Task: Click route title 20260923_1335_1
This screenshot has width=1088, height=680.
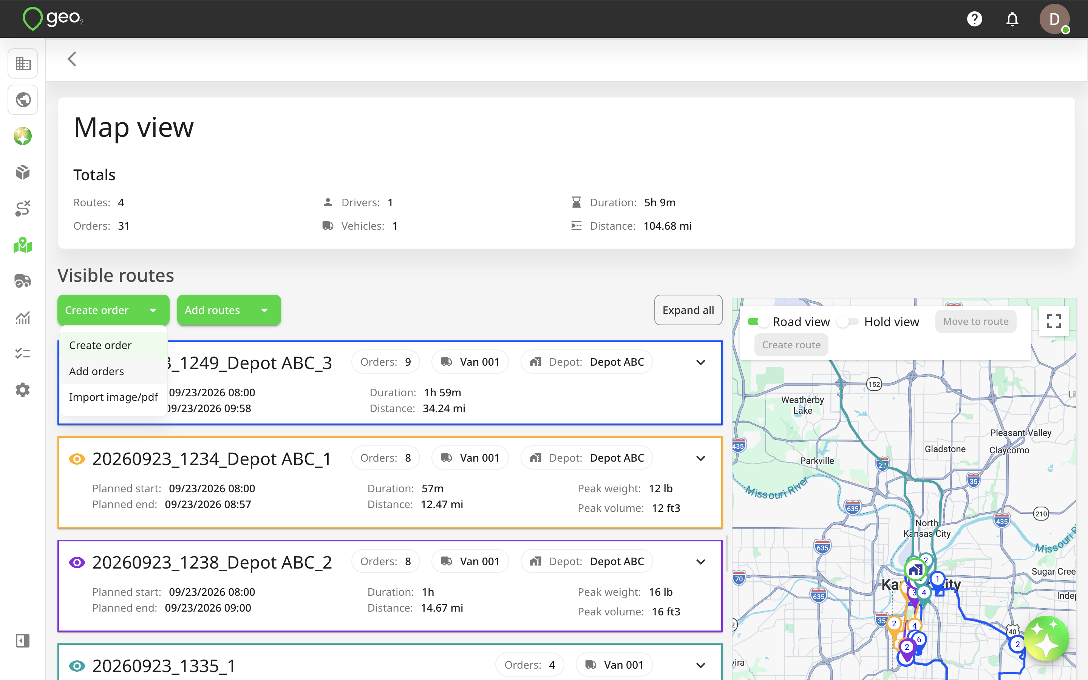Action: [164, 666]
